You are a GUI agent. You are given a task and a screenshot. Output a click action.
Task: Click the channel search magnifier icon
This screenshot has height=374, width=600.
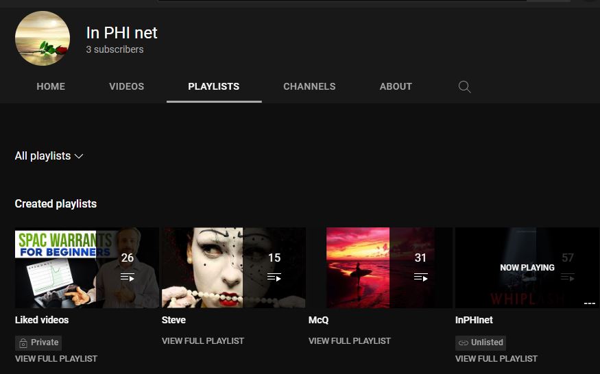pos(464,87)
